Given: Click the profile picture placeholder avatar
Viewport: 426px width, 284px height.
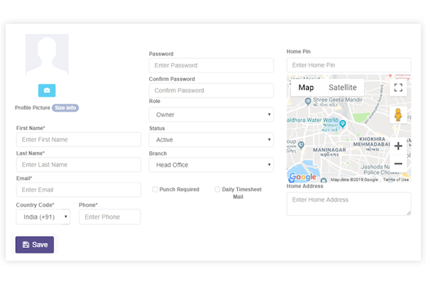Looking at the screenshot, I should (47, 58).
